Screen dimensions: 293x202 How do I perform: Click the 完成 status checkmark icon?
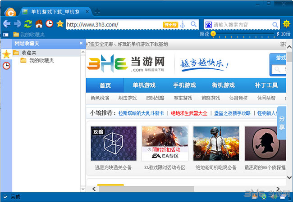tap(5, 197)
